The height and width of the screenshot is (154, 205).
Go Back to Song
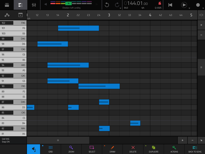point(195,149)
